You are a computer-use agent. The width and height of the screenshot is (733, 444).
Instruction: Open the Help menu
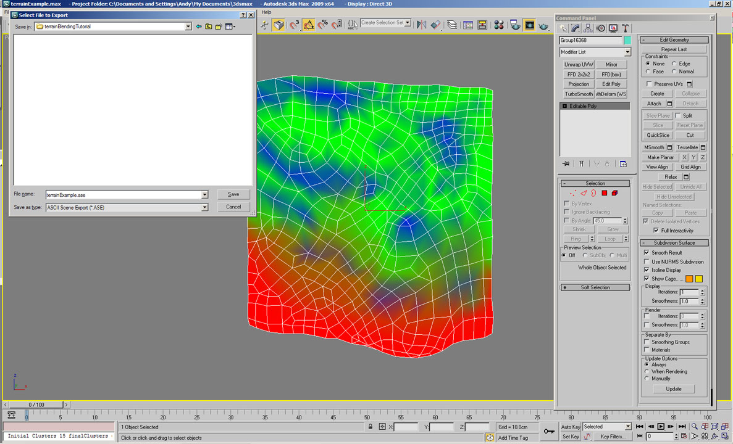(x=266, y=12)
